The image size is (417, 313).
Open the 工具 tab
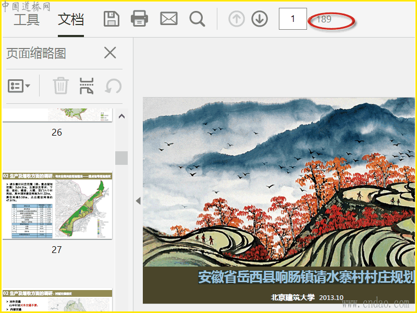coord(27,19)
